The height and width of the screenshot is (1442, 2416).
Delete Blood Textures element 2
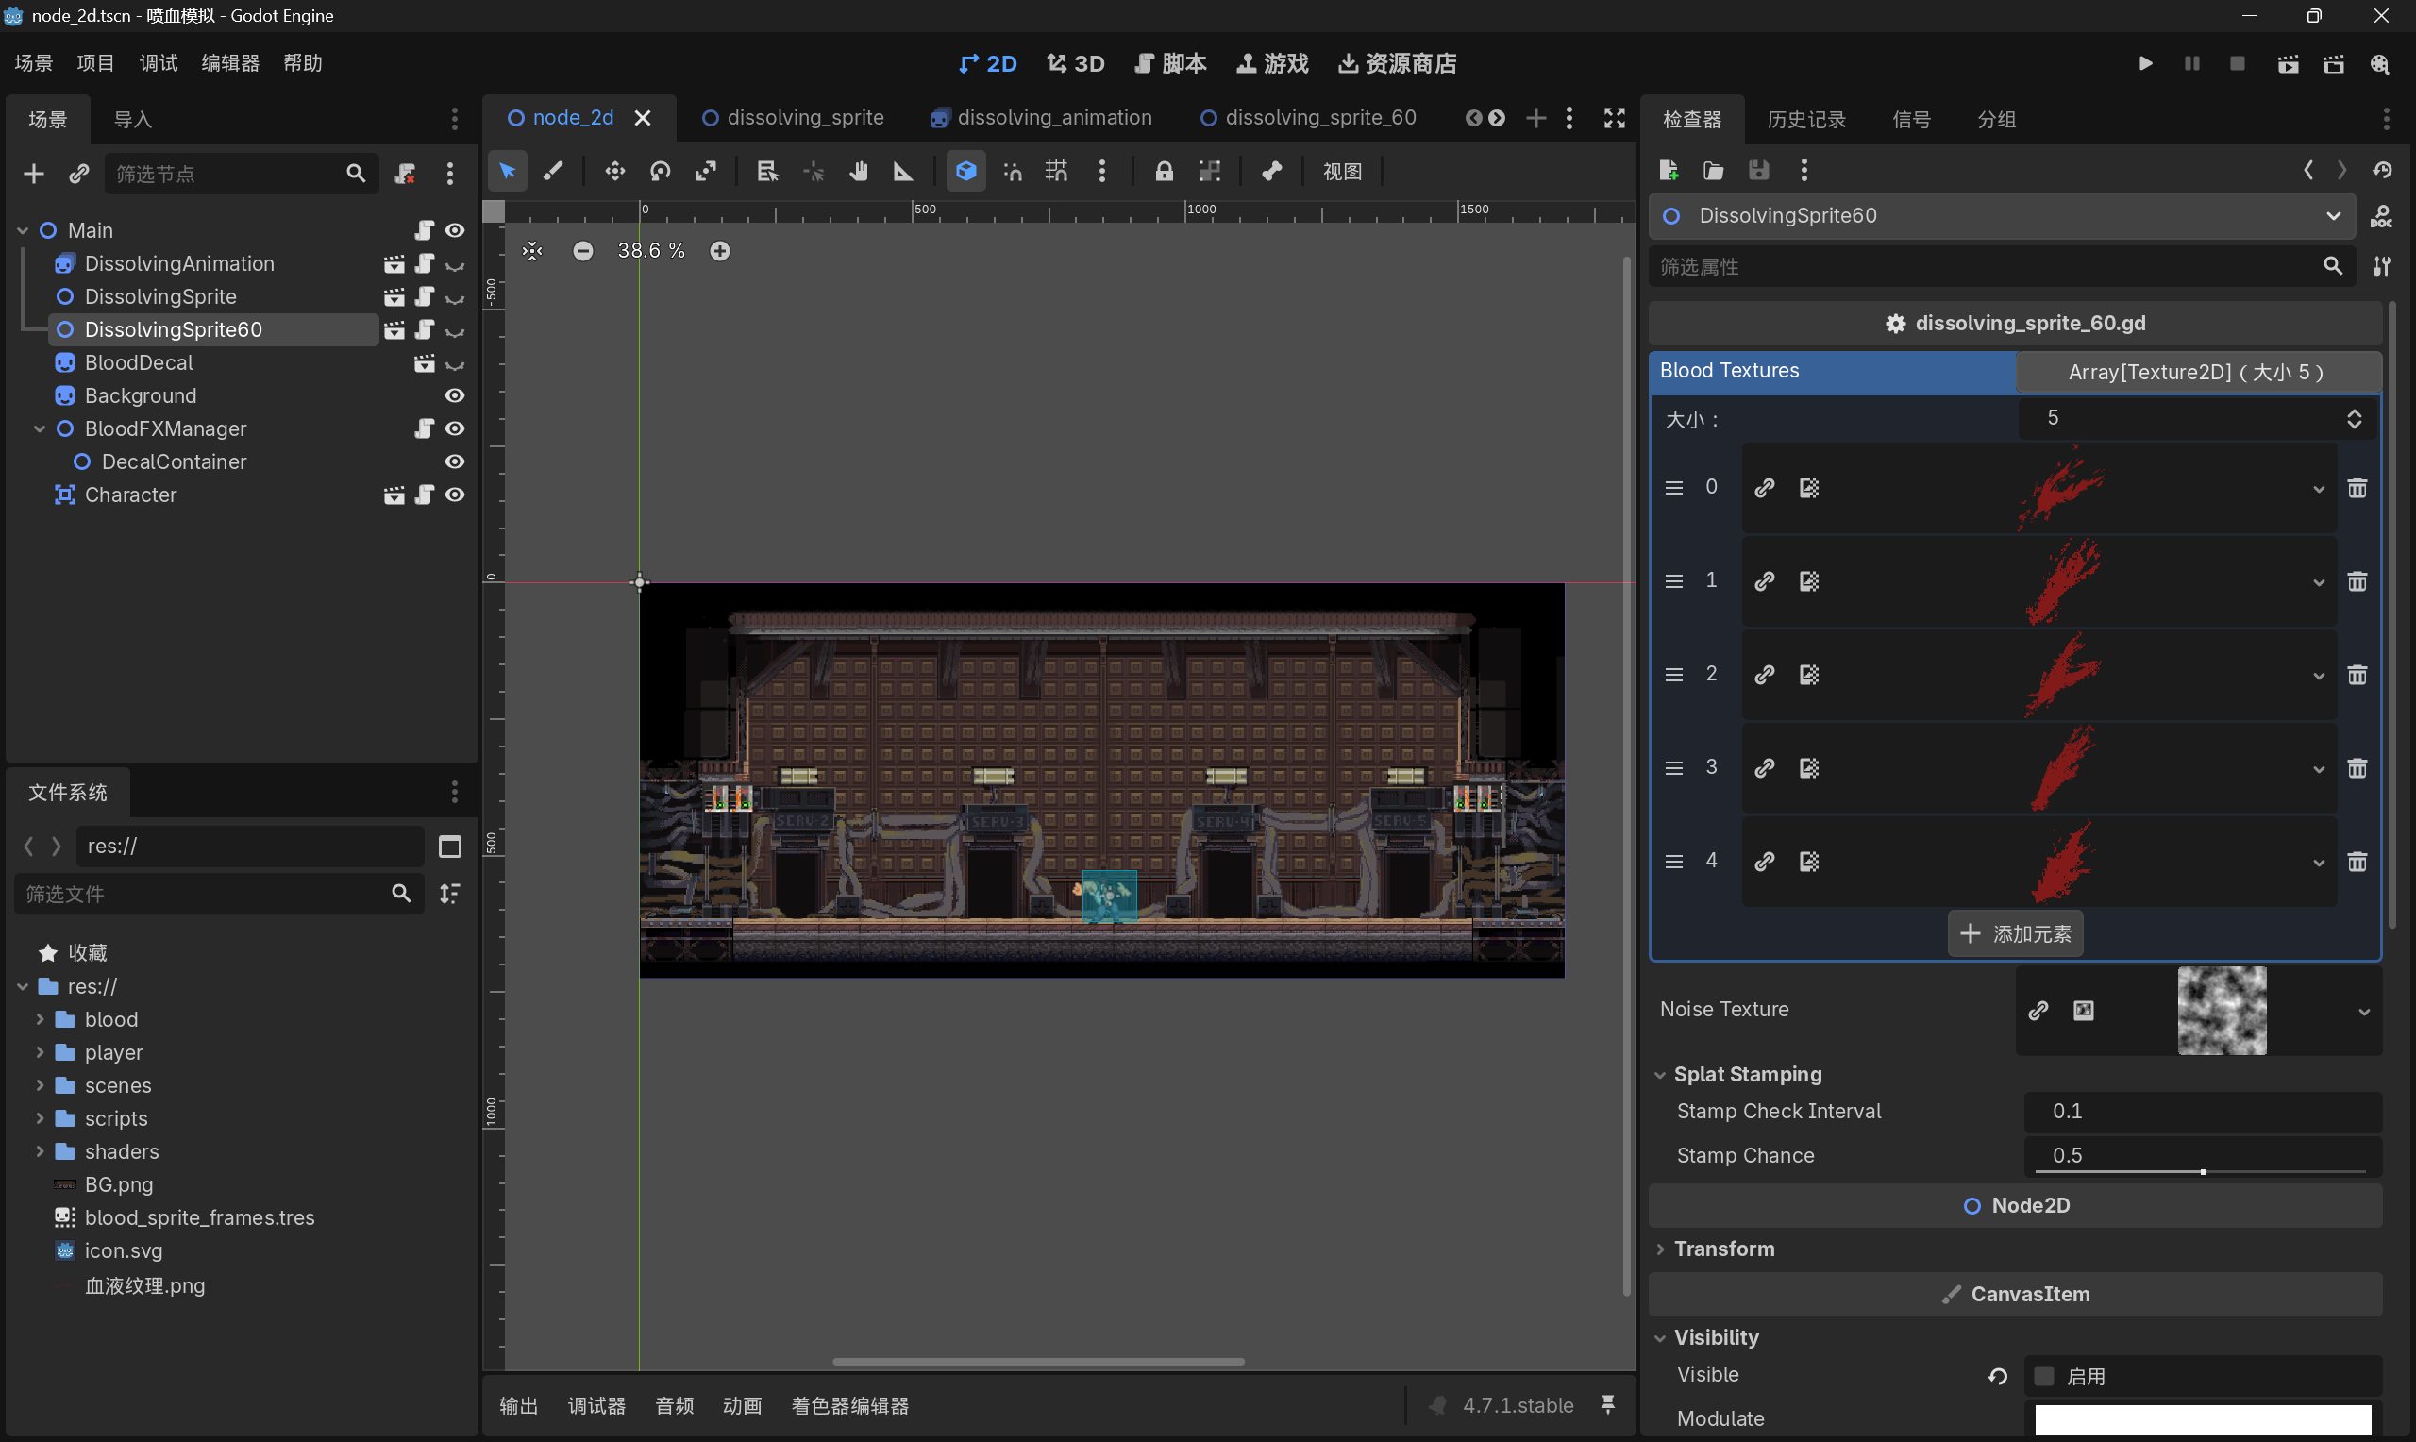(2357, 675)
